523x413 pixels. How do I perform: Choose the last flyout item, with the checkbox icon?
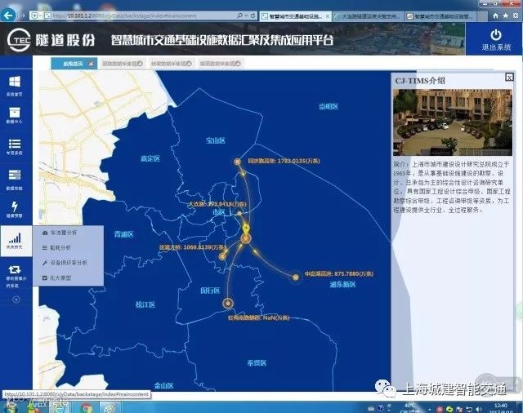[56, 278]
